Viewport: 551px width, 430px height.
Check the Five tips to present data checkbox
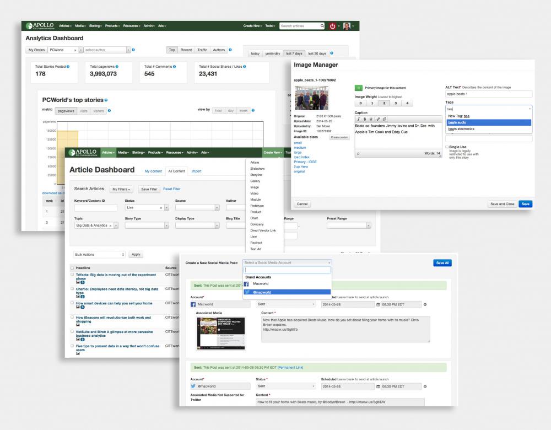click(72, 346)
